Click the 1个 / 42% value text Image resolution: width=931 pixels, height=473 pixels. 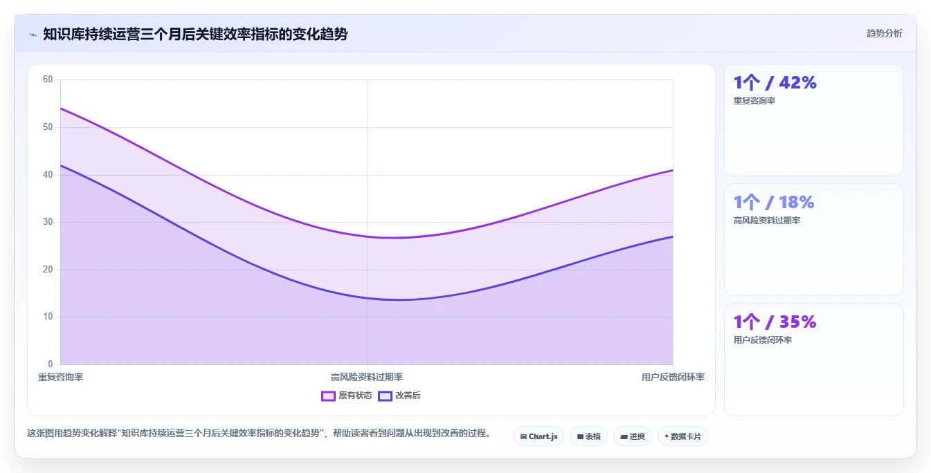pos(775,82)
